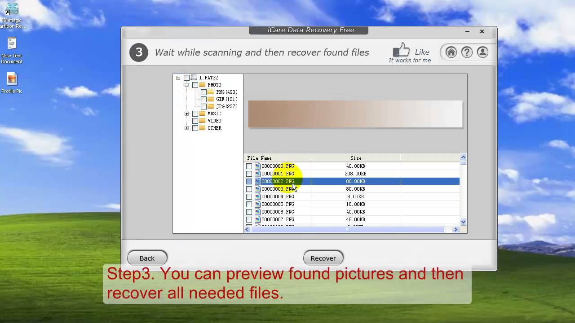This screenshot has height=323, width=575.
Task: Select the JPG (227) tree label
Action: point(227,106)
